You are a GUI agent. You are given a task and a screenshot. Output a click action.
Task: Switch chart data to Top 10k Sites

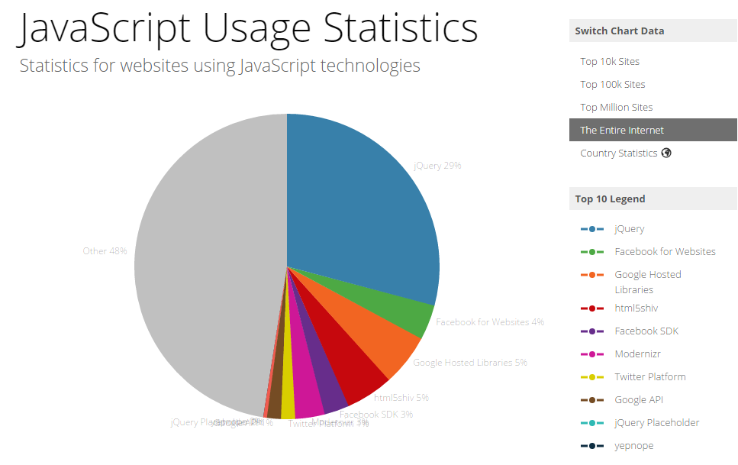tap(610, 62)
